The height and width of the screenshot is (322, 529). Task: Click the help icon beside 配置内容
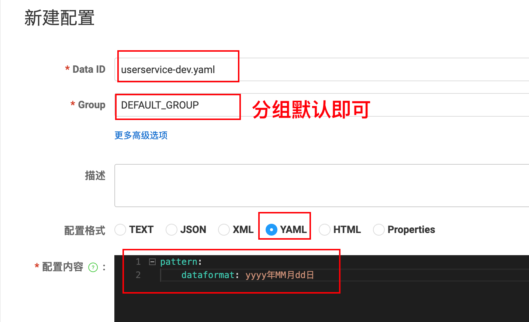[x=93, y=267]
